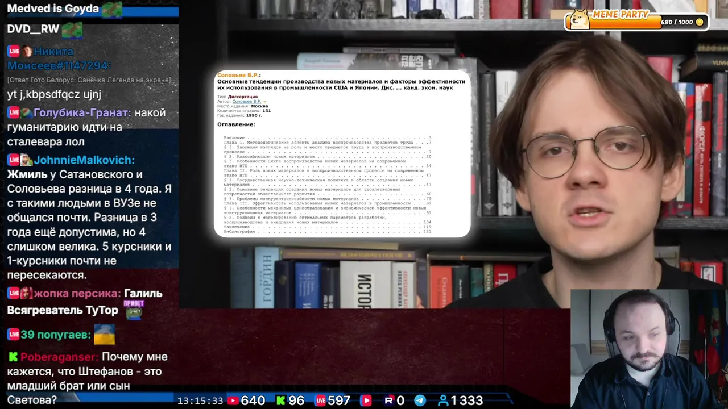Click the Meme Party orange progress bar
This screenshot has height=409, width=728.
626,22
